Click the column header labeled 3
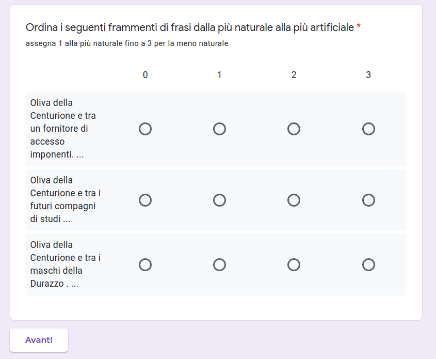This screenshot has width=436, height=359. coord(368,75)
